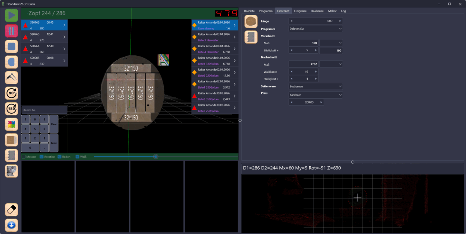The image size is (466, 234).
Task: Select the eraser tool in sidebar
Action: coord(12,210)
